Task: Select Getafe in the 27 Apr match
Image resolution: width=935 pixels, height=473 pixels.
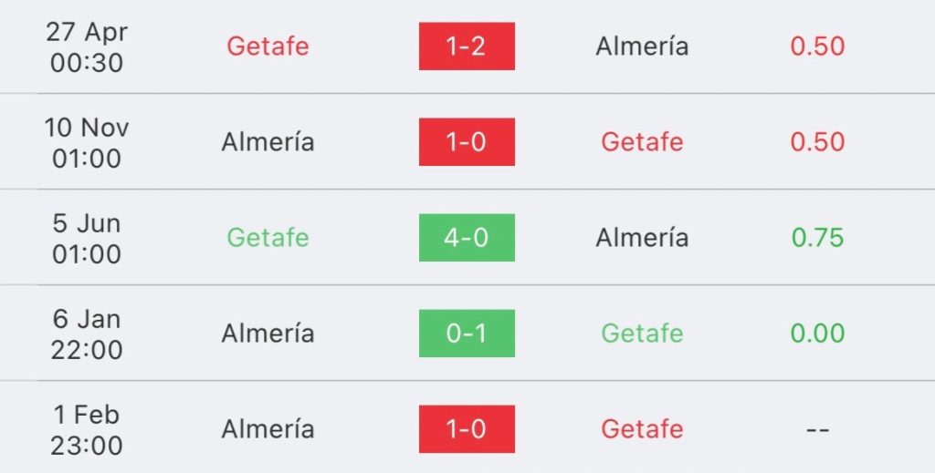Action: (x=268, y=46)
